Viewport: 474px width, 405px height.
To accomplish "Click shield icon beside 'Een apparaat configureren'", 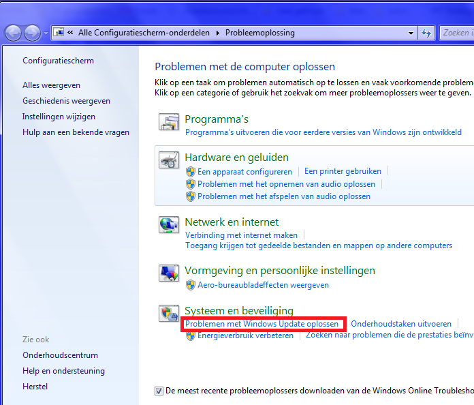I will [191, 172].
